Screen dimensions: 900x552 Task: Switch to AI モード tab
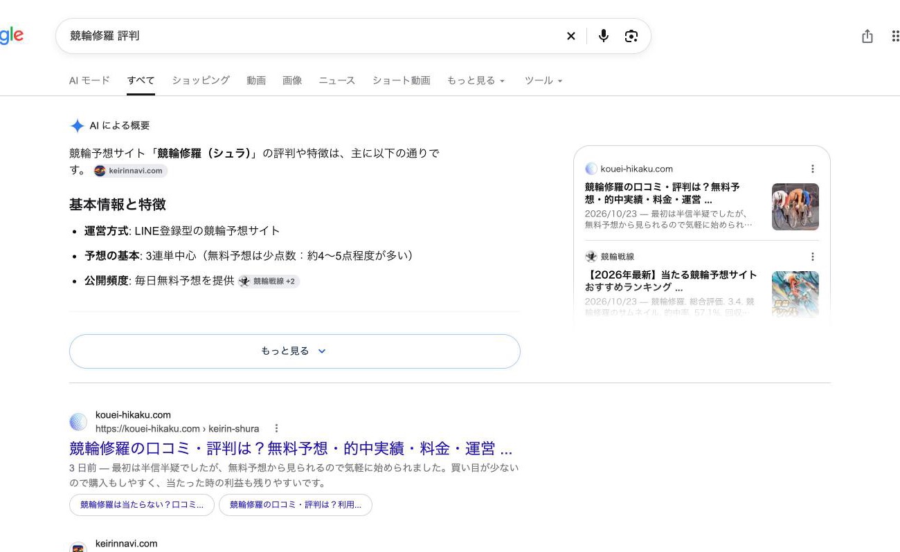coord(89,80)
